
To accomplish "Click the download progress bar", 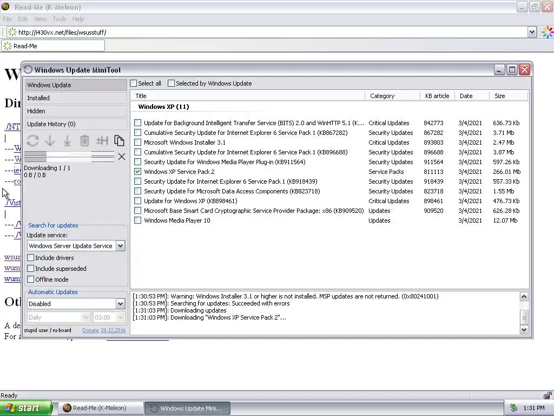I will [69, 157].
